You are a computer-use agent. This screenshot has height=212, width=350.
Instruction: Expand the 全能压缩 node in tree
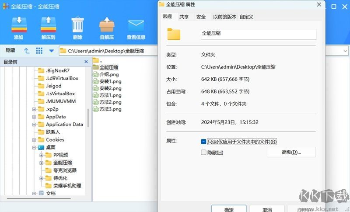pos(41,163)
